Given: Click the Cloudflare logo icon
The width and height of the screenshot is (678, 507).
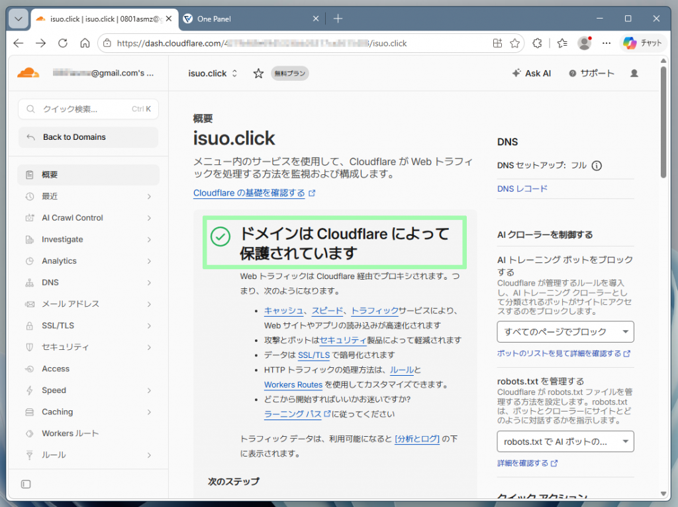Looking at the screenshot, I should pyautogui.click(x=28, y=73).
